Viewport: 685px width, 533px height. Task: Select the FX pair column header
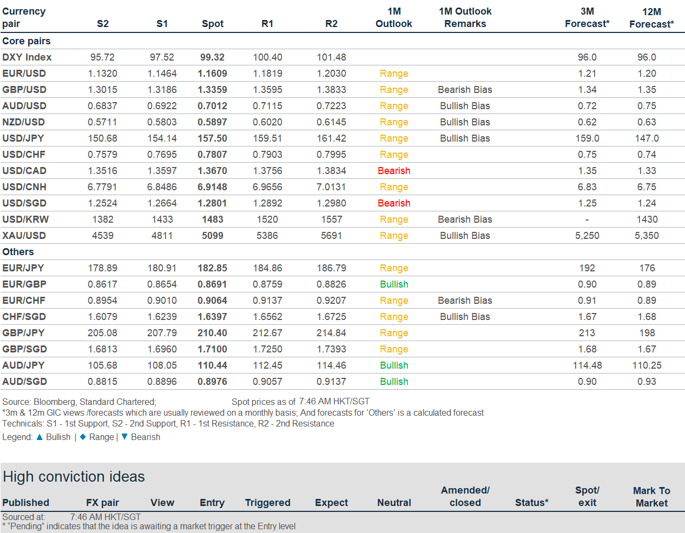[x=102, y=503]
